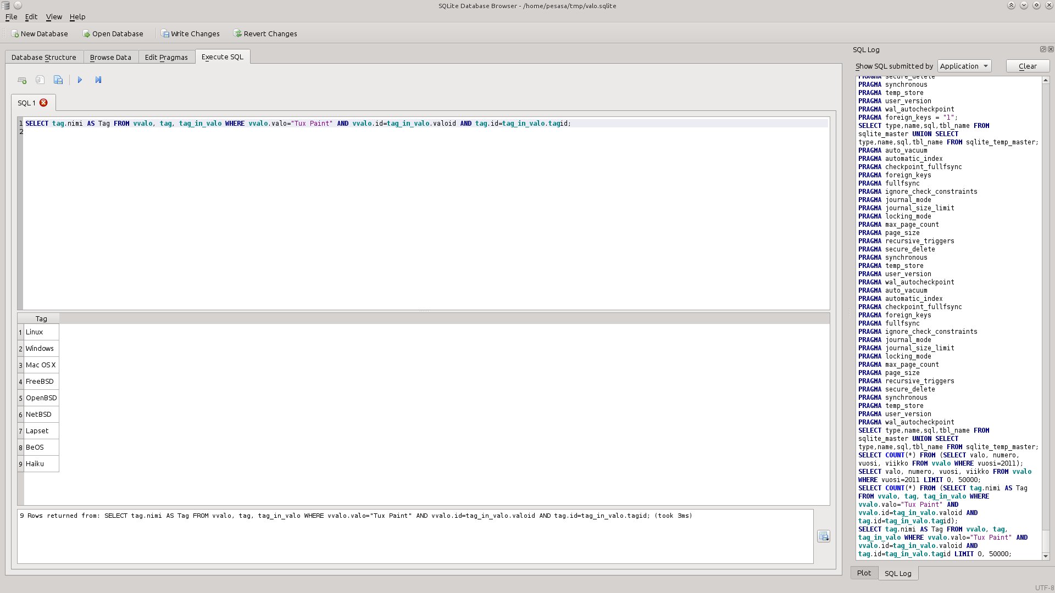Image resolution: width=1055 pixels, height=593 pixels.
Task: Select the NetBSD result cell
Action: (x=41, y=415)
